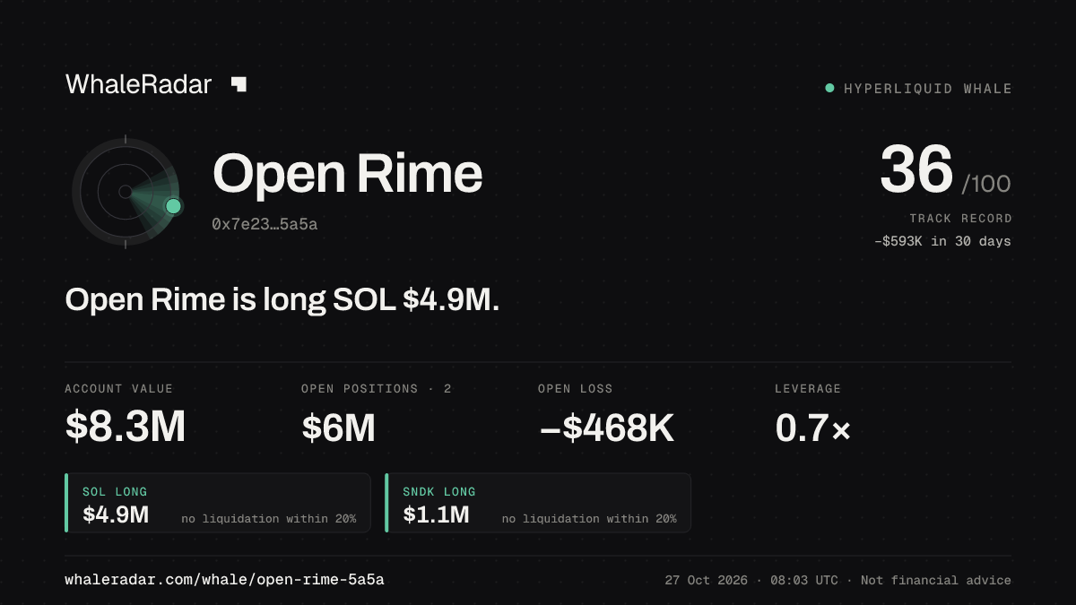Click the $1.1M SNDK position value

[x=436, y=514]
